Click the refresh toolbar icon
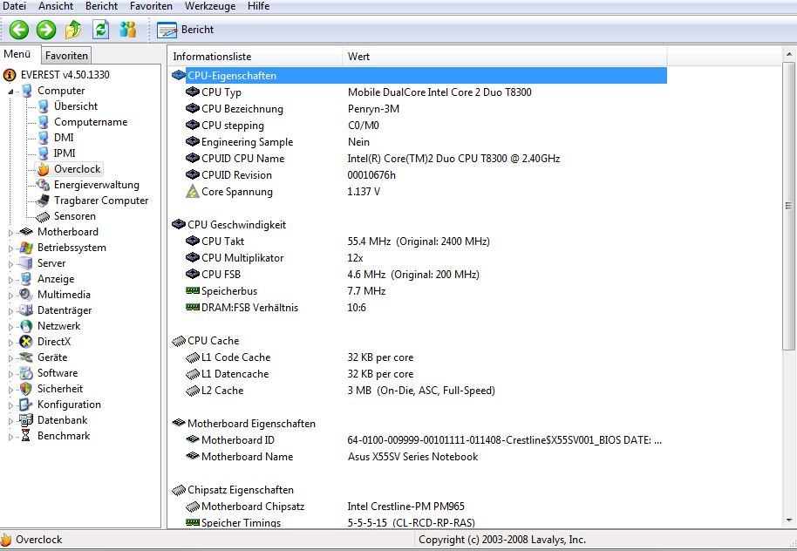The height and width of the screenshot is (551, 797). pos(100,30)
